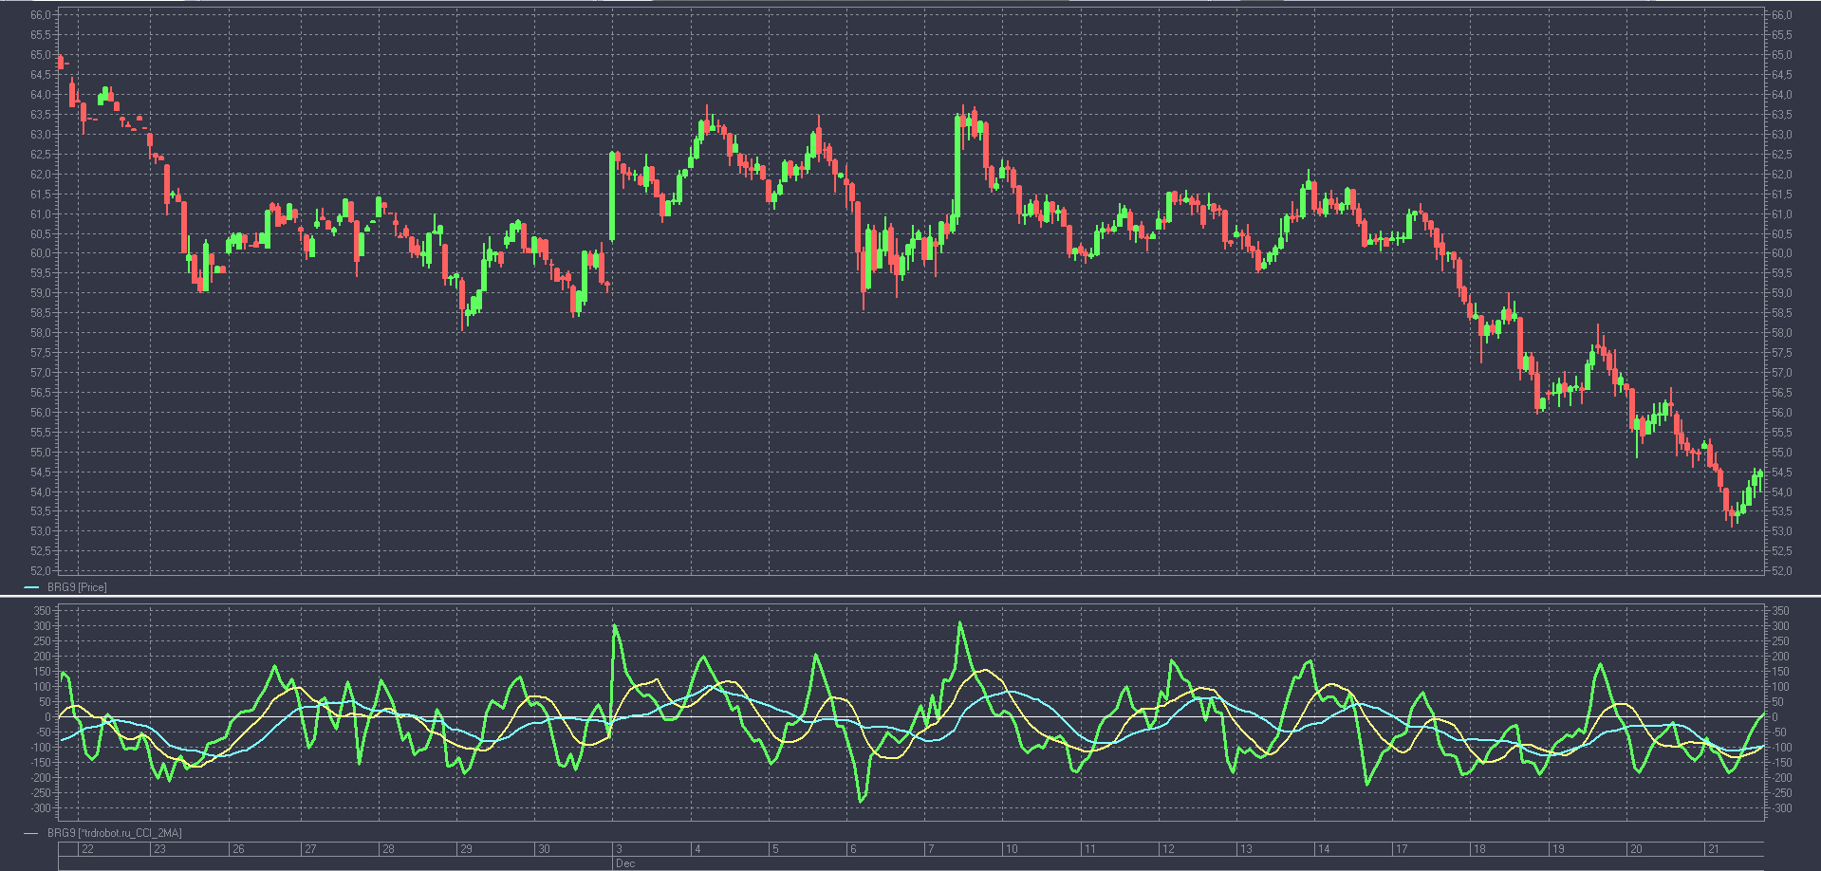The height and width of the screenshot is (871, 1821).
Task: Click the Dec month label
Action: [x=625, y=863]
